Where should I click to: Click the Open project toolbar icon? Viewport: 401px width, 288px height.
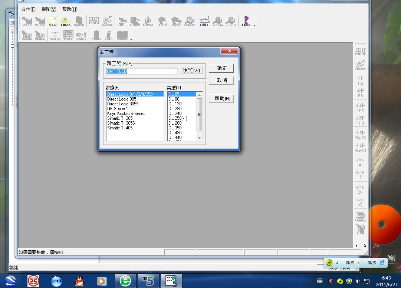(66, 21)
